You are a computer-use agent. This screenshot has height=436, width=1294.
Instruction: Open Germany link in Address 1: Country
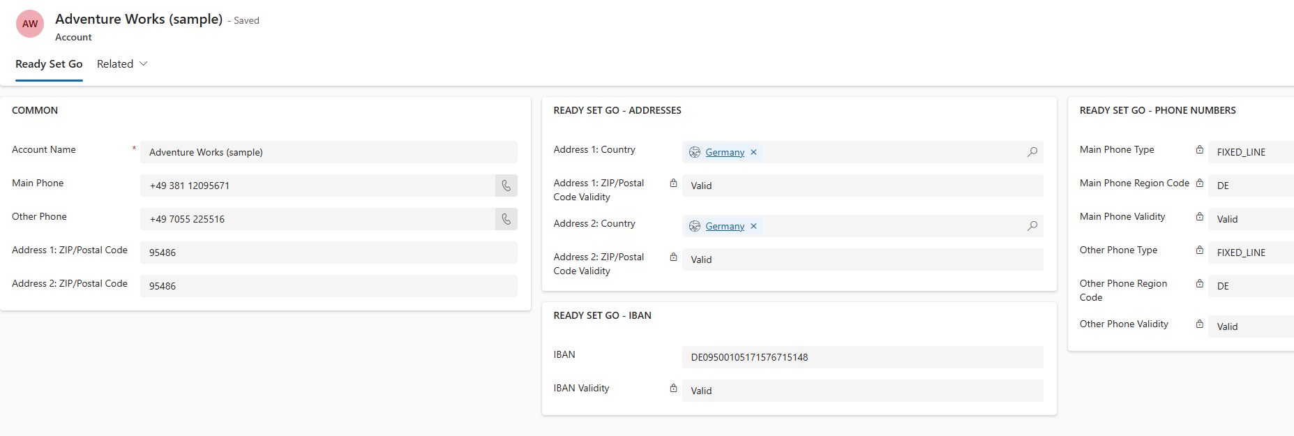(725, 152)
